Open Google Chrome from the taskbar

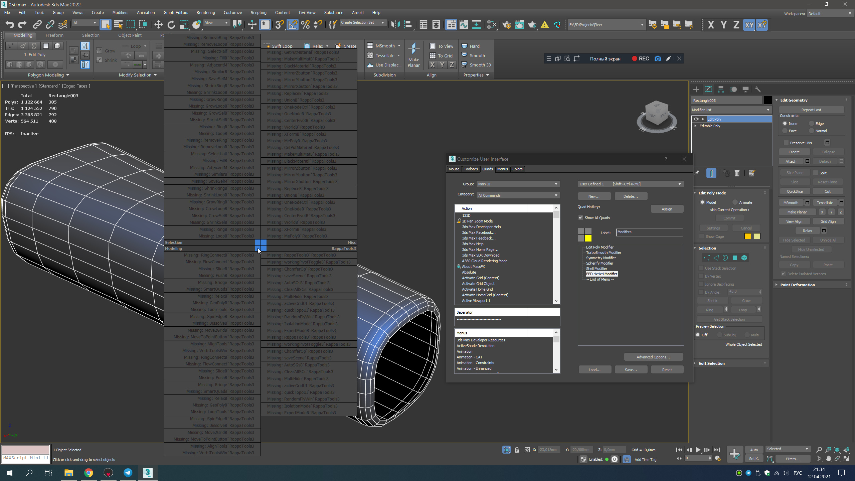tap(89, 473)
